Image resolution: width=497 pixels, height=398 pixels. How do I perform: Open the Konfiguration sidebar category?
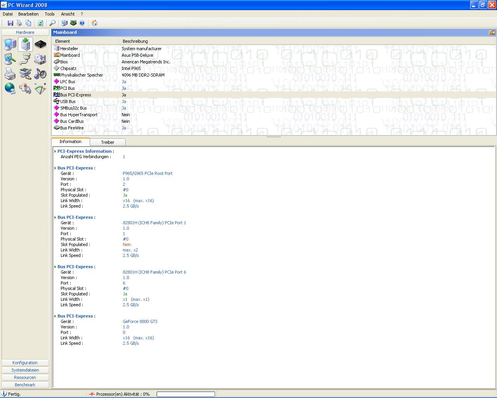[25, 363]
